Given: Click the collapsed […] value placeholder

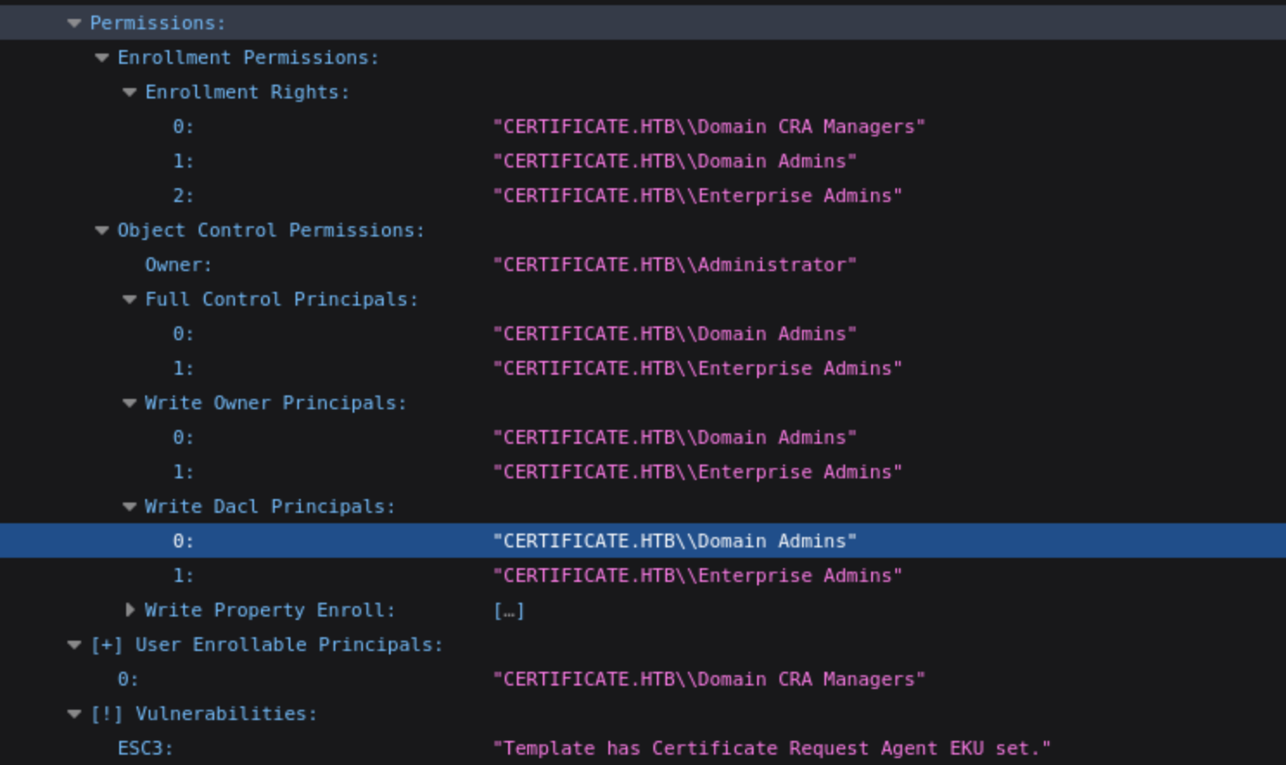Looking at the screenshot, I should 508,611.
